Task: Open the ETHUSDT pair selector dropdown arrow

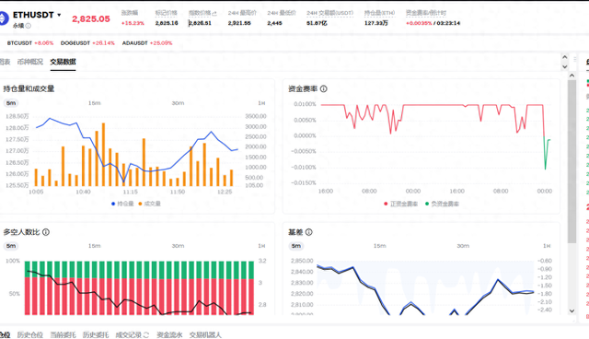Action: tap(59, 15)
